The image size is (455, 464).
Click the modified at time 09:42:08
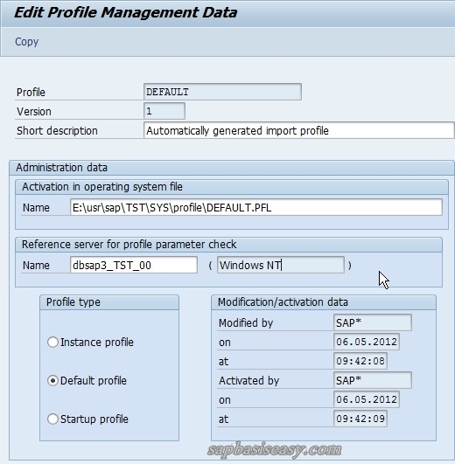[x=360, y=361]
